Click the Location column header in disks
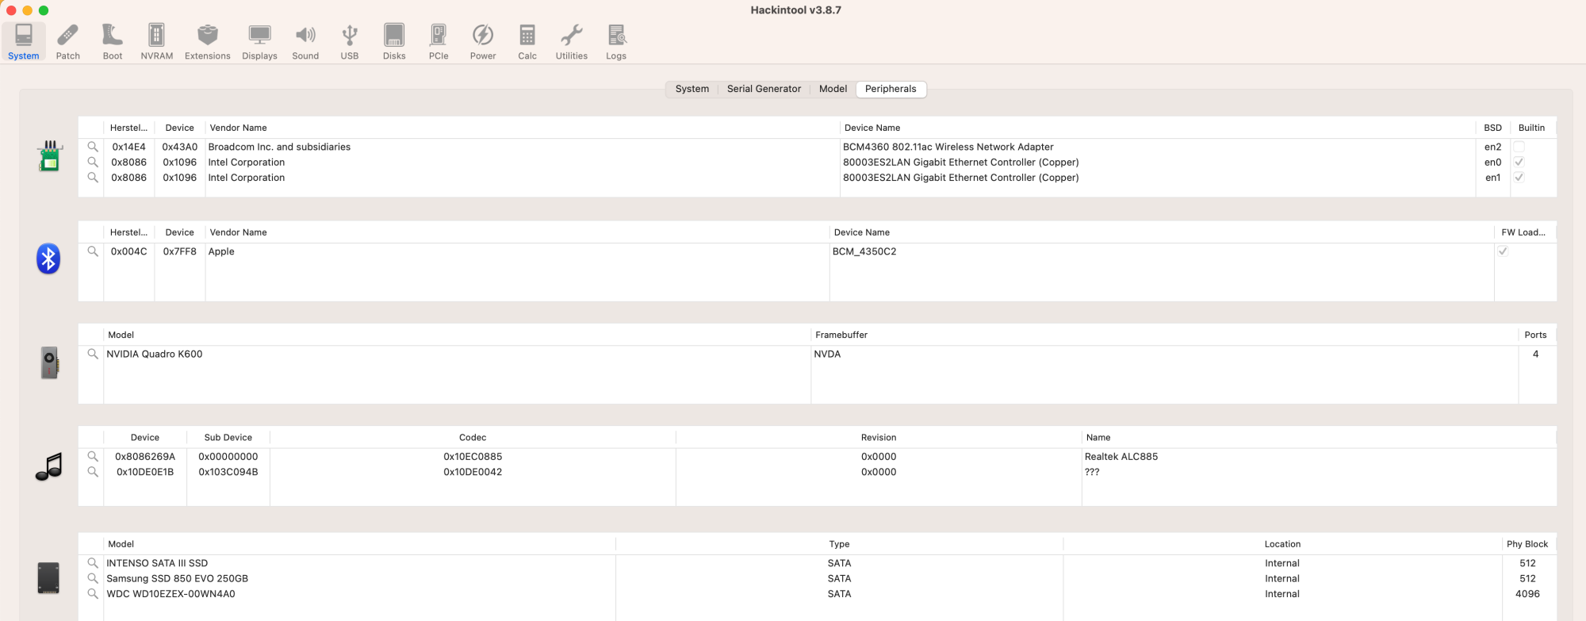This screenshot has width=1586, height=621. pos(1282,544)
